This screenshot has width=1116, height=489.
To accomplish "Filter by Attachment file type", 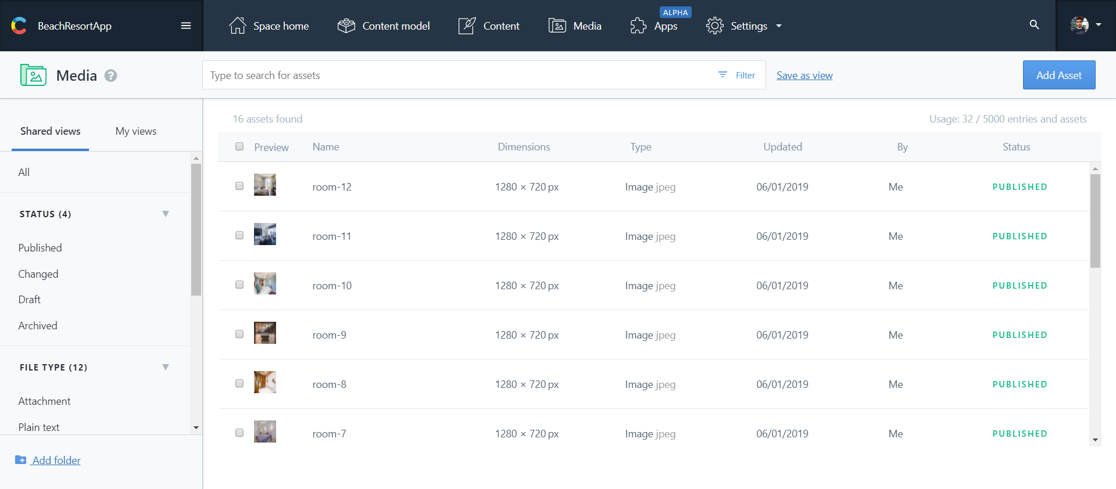I will pos(44,401).
